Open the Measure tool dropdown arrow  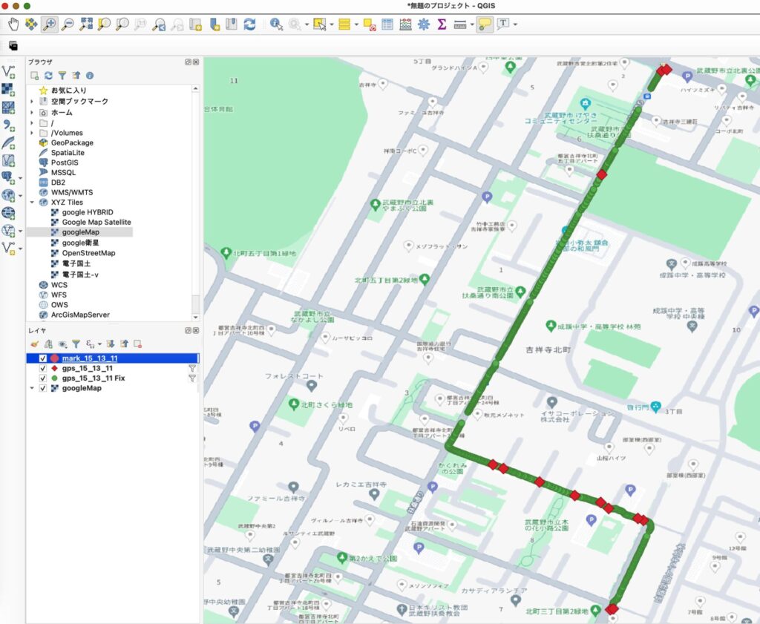(x=472, y=24)
